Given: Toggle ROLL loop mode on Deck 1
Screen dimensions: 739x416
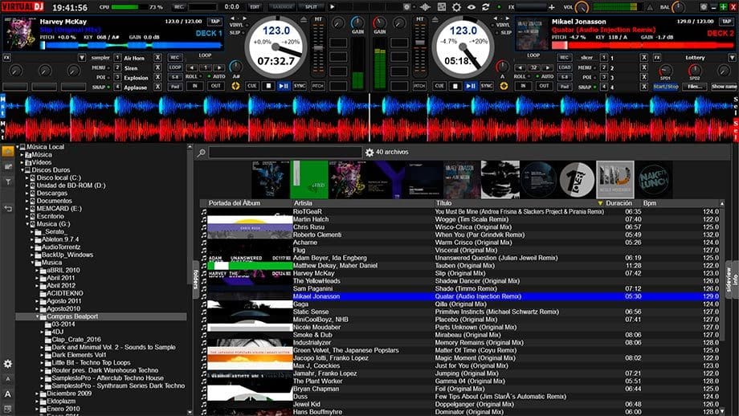Looking at the screenshot, I should [192, 76].
